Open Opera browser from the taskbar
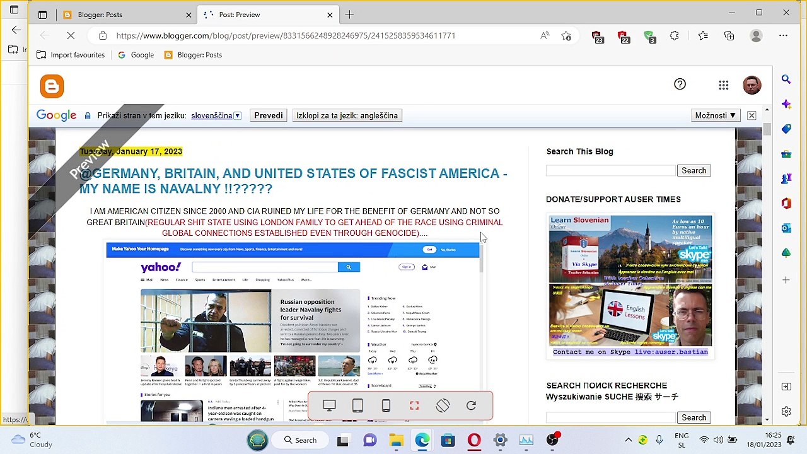This screenshot has width=807, height=454. pyautogui.click(x=474, y=440)
